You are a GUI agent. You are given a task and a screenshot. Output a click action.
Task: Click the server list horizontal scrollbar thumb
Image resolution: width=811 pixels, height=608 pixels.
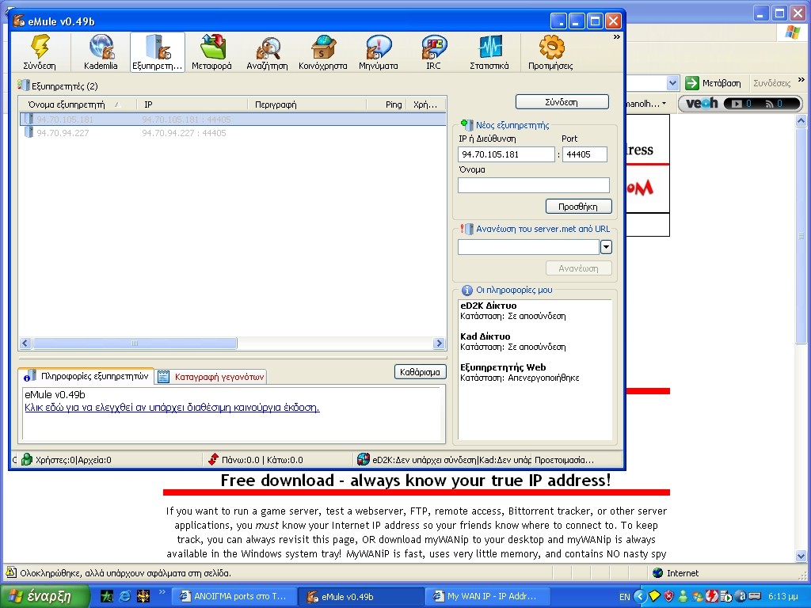pyautogui.click(x=135, y=343)
